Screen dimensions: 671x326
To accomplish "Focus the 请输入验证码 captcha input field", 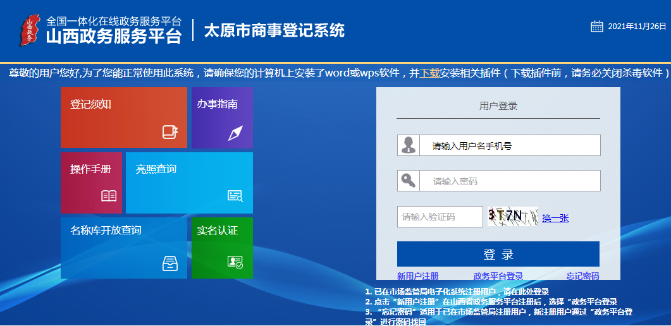I will pyautogui.click(x=440, y=217).
